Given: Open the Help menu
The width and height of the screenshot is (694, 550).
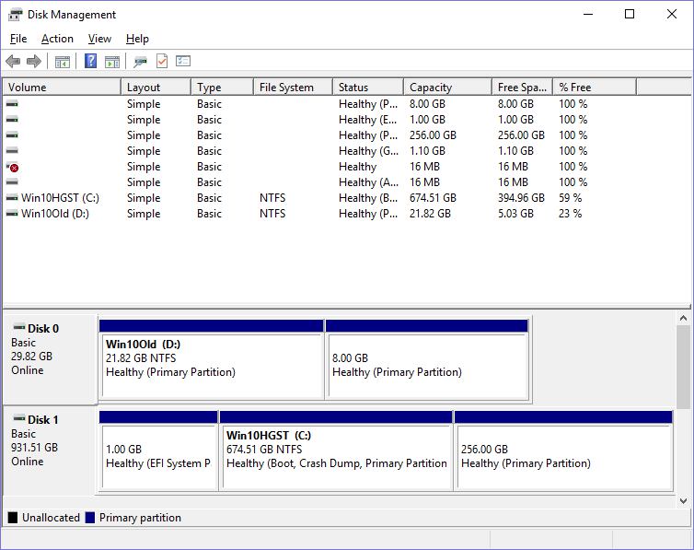Looking at the screenshot, I should click(137, 39).
